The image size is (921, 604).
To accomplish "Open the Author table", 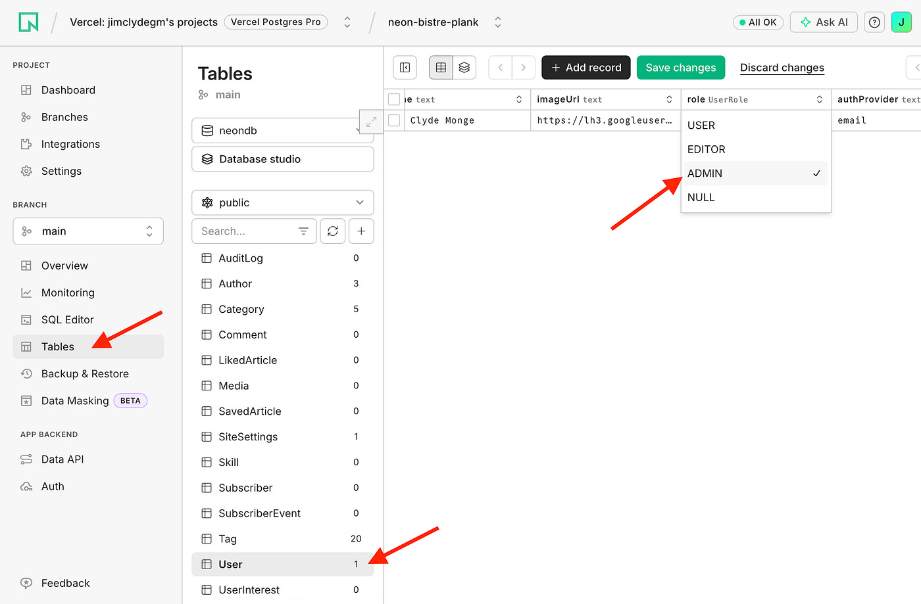I will 283,284.
